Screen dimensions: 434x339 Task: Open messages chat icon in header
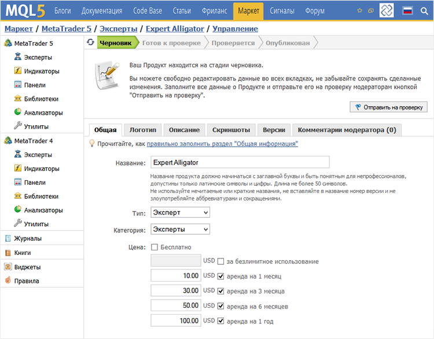(370, 10)
